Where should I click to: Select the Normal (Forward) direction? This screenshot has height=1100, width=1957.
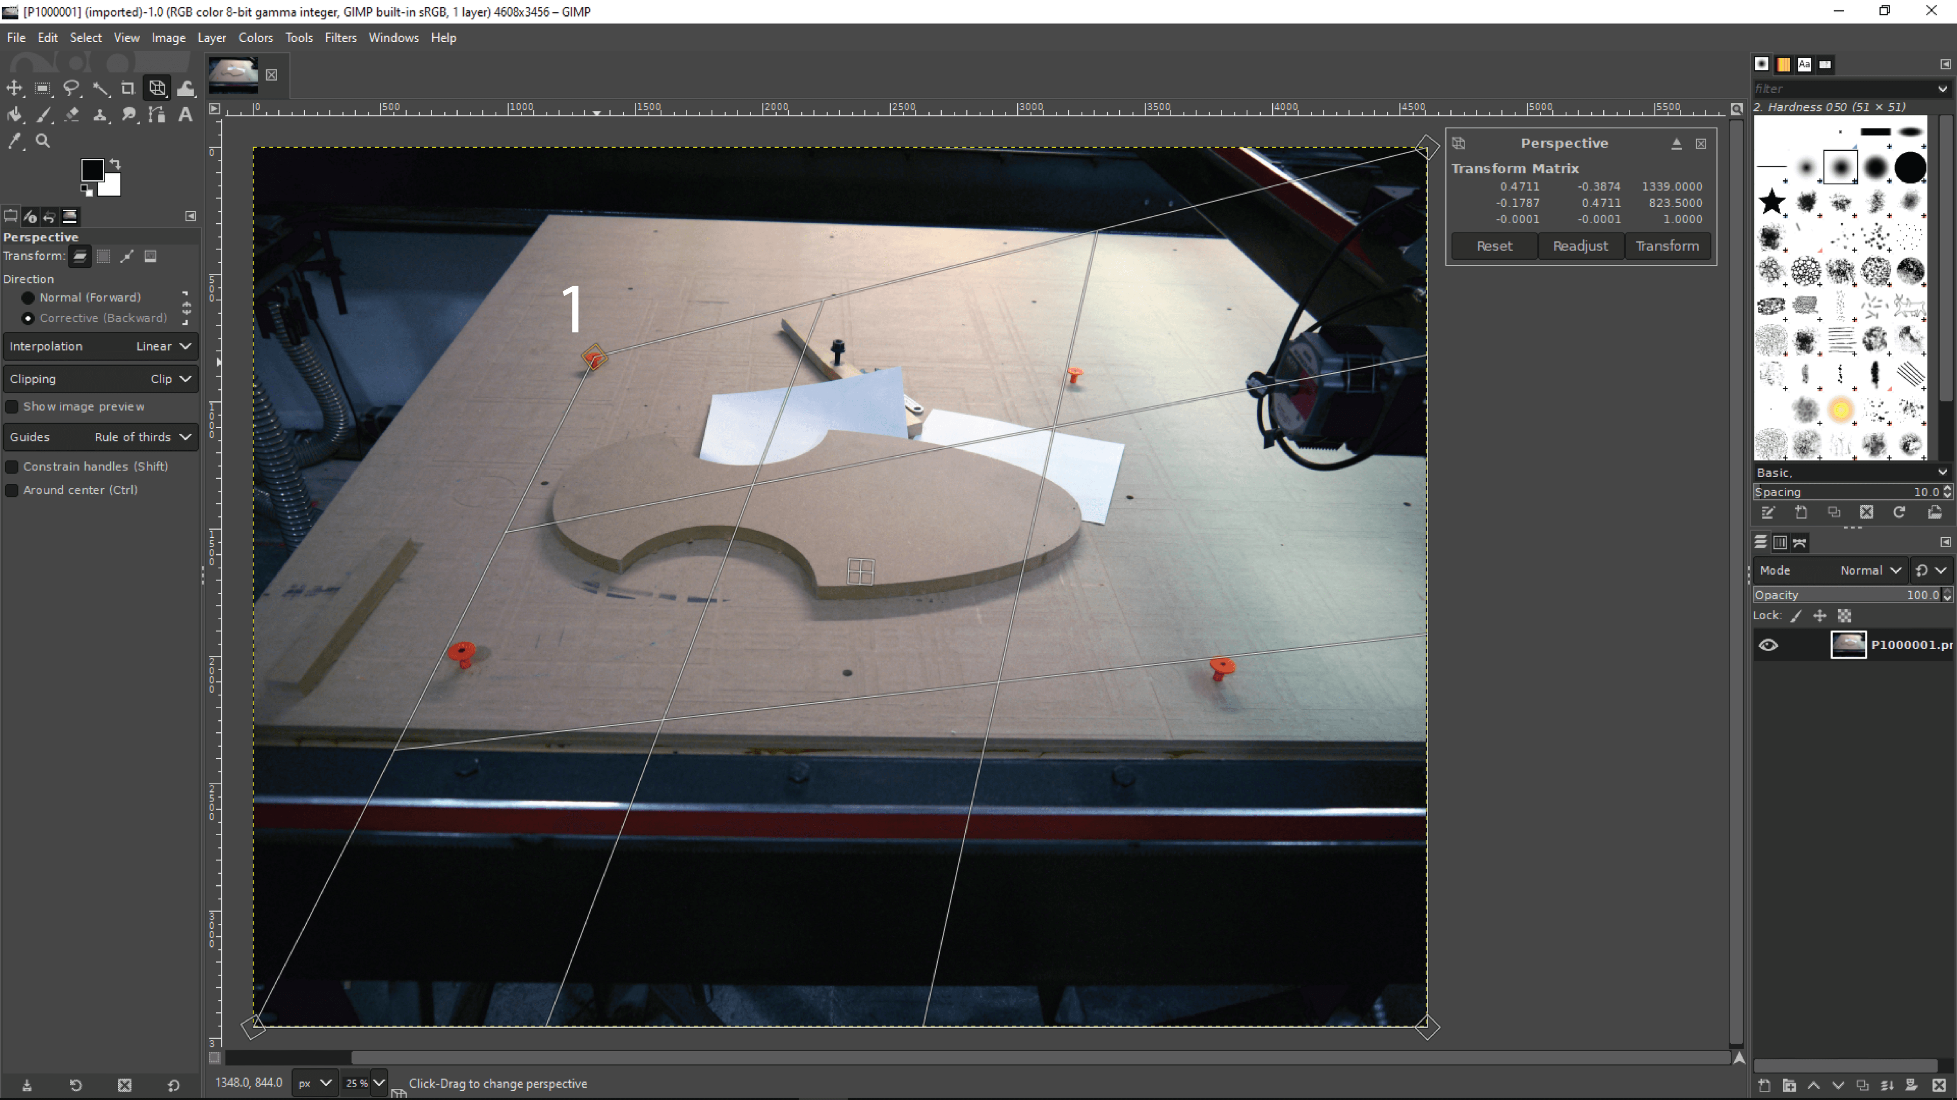coord(28,297)
